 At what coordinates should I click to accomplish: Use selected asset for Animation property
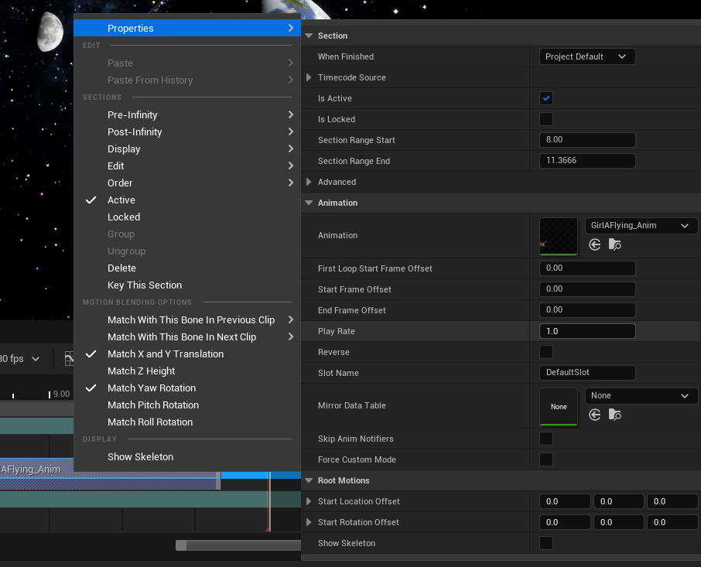coord(594,244)
